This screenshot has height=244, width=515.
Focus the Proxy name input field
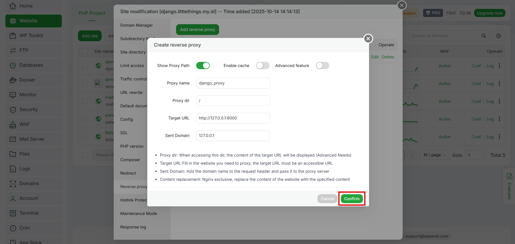tap(233, 83)
